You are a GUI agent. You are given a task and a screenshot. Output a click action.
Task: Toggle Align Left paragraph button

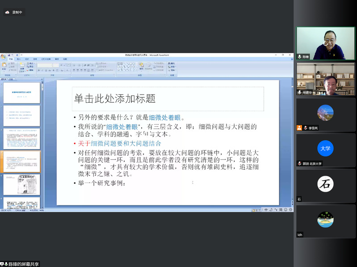74,70
